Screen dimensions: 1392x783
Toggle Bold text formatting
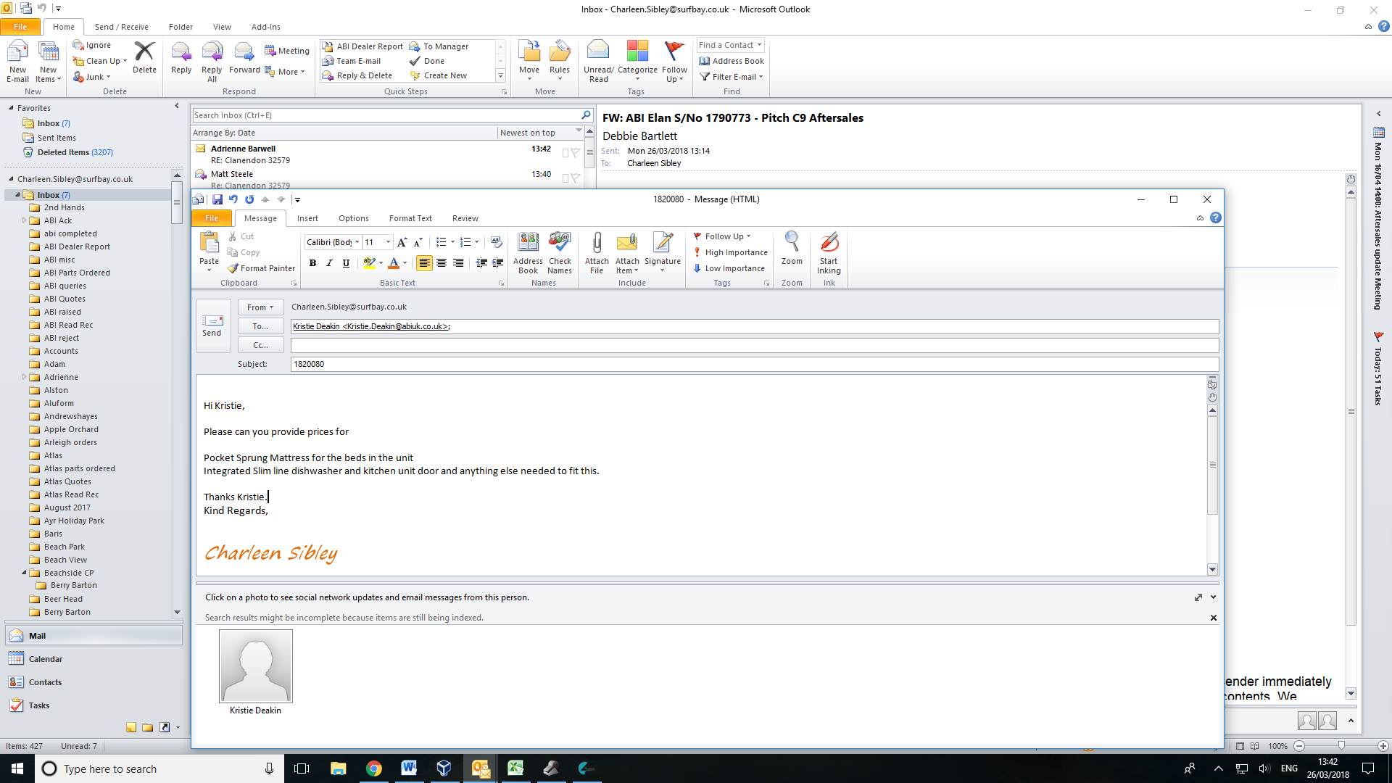(x=312, y=263)
